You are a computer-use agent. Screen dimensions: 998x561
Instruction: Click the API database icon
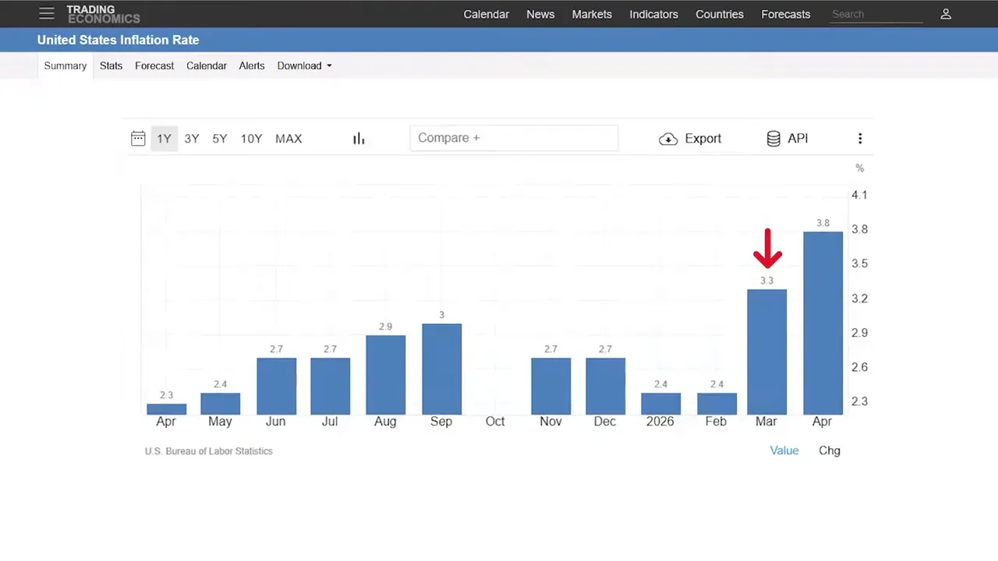[x=773, y=139]
